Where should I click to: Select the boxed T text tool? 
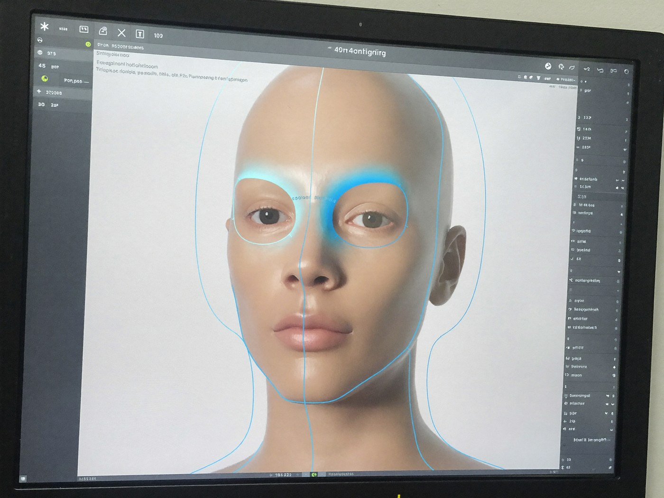coord(140,34)
